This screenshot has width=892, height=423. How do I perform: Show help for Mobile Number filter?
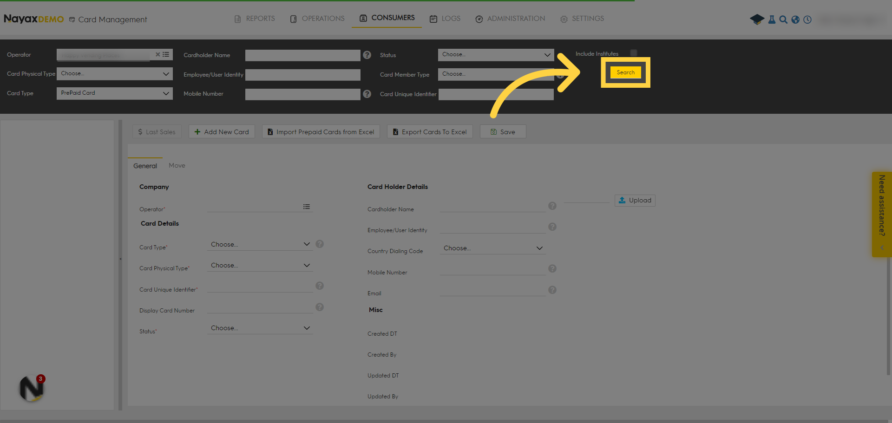367,94
